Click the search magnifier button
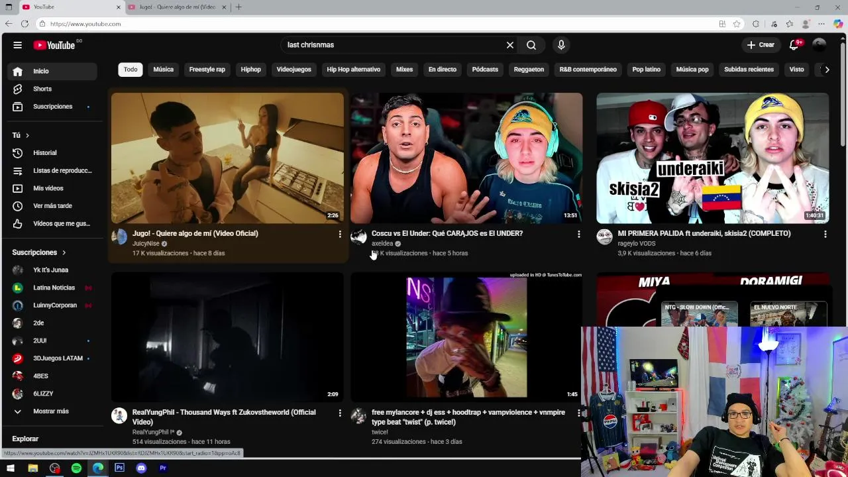 coord(531,45)
